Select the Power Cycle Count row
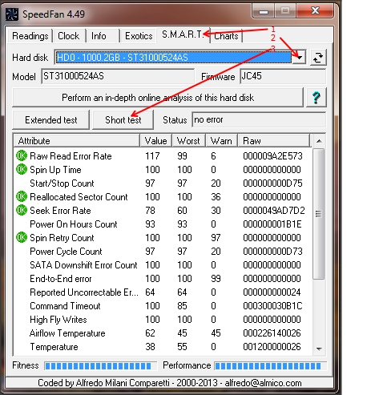The height and width of the screenshot is (395, 375). (163, 252)
